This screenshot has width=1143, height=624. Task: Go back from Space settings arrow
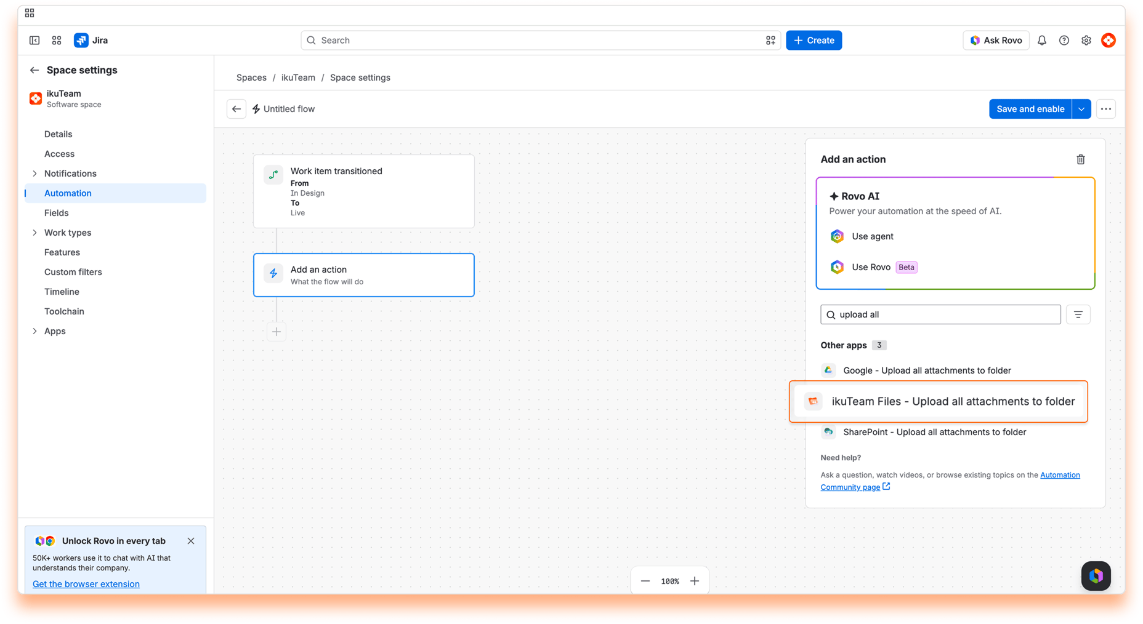point(34,70)
